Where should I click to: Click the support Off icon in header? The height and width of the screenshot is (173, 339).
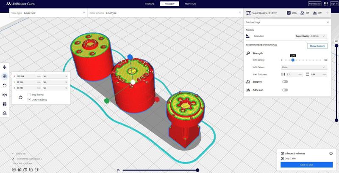click(x=303, y=13)
